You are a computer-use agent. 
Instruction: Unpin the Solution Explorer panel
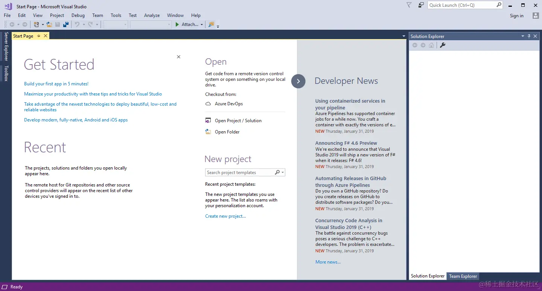tap(529, 36)
